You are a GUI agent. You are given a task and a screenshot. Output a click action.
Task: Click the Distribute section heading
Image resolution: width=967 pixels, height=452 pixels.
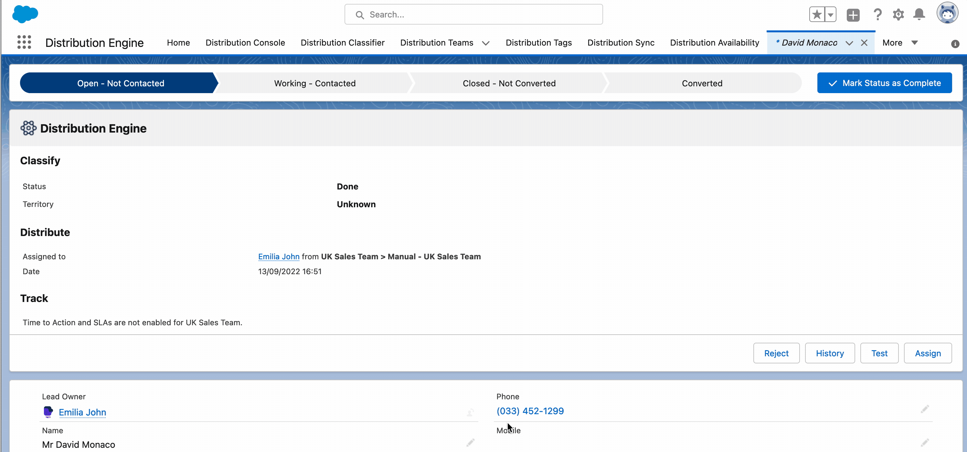[45, 232]
